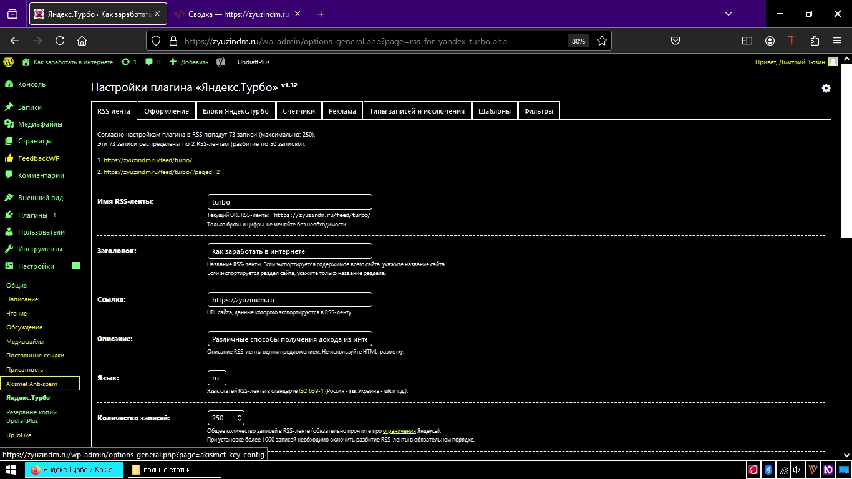The height and width of the screenshot is (479, 852).
Task: Switch to Реклама tab
Action: pyautogui.click(x=342, y=110)
